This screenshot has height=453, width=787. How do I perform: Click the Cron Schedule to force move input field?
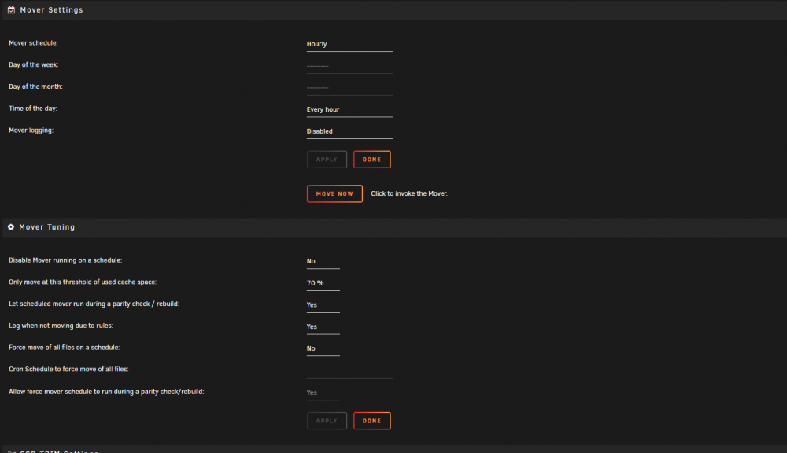point(349,371)
